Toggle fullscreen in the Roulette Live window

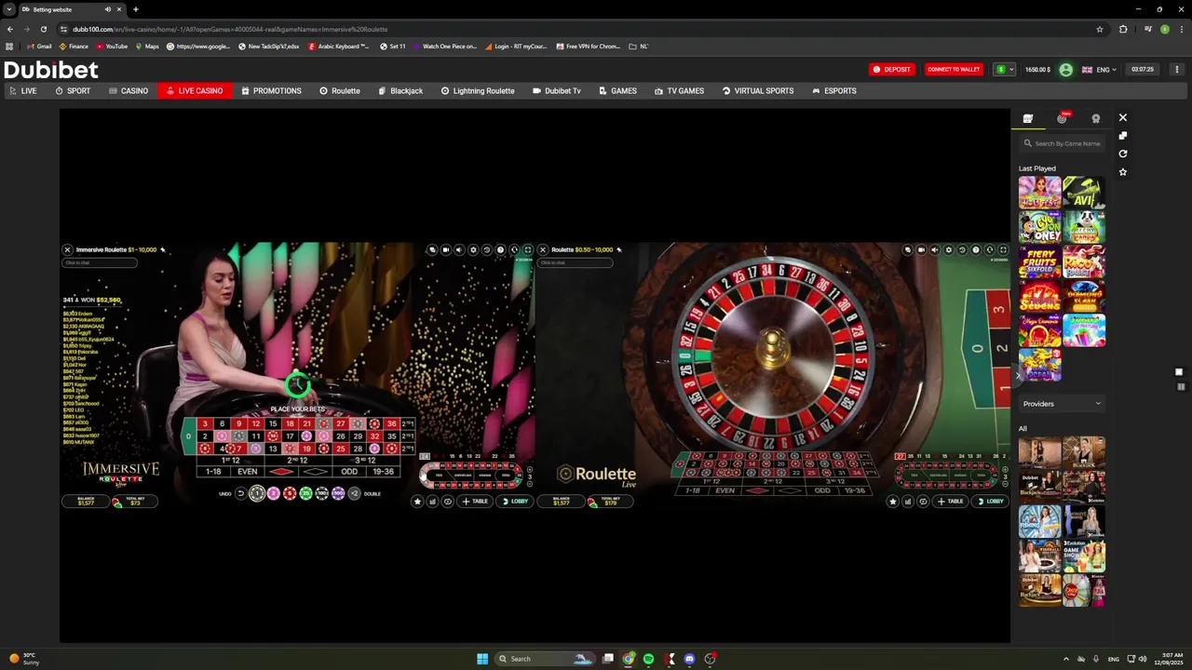click(x=1003, y=249)
